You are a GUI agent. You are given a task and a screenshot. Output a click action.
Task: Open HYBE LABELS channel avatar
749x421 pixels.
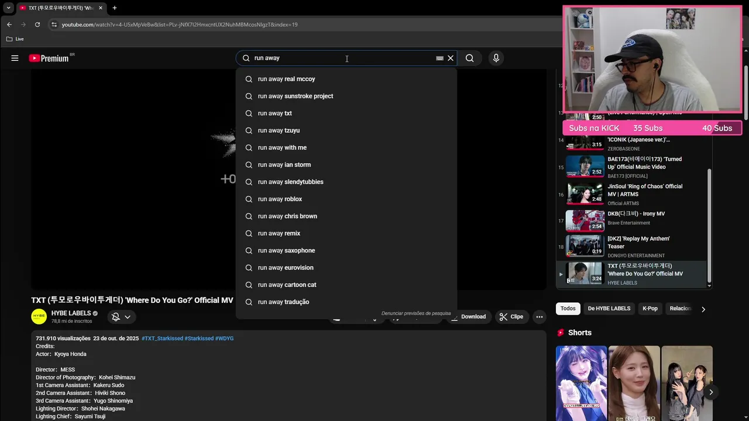[39, 316]
